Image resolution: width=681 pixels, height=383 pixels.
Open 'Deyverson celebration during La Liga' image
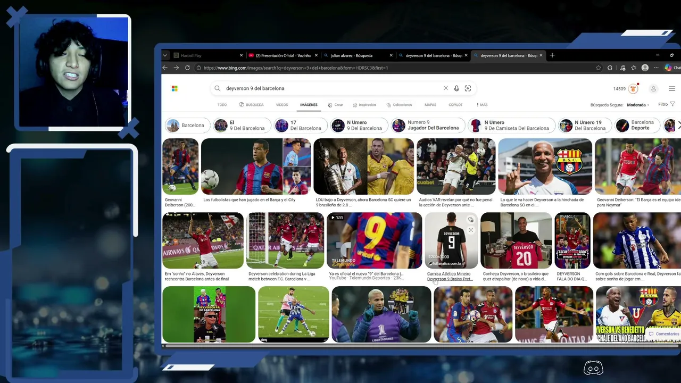click(x=285, y=240)
